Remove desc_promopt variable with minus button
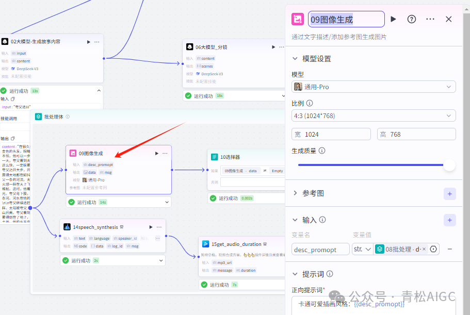 pyautogui.click(x=449, y=248)
